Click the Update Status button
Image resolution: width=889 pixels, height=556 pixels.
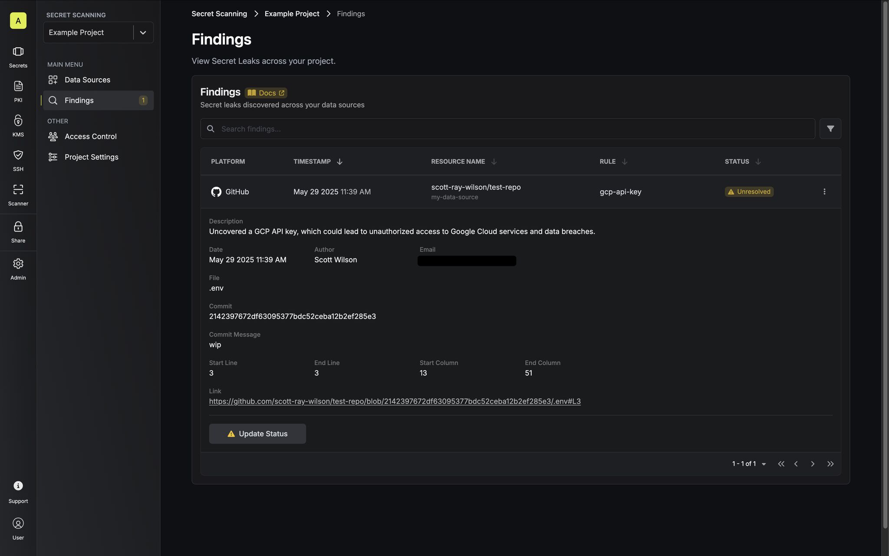257,434
